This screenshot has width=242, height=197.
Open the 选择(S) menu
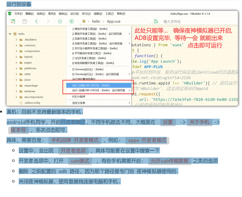point(41,14)
